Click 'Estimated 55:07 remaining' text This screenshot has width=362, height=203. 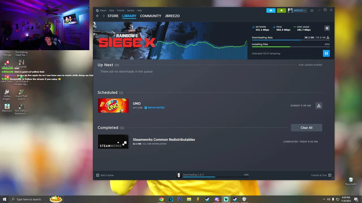(266, 54)
